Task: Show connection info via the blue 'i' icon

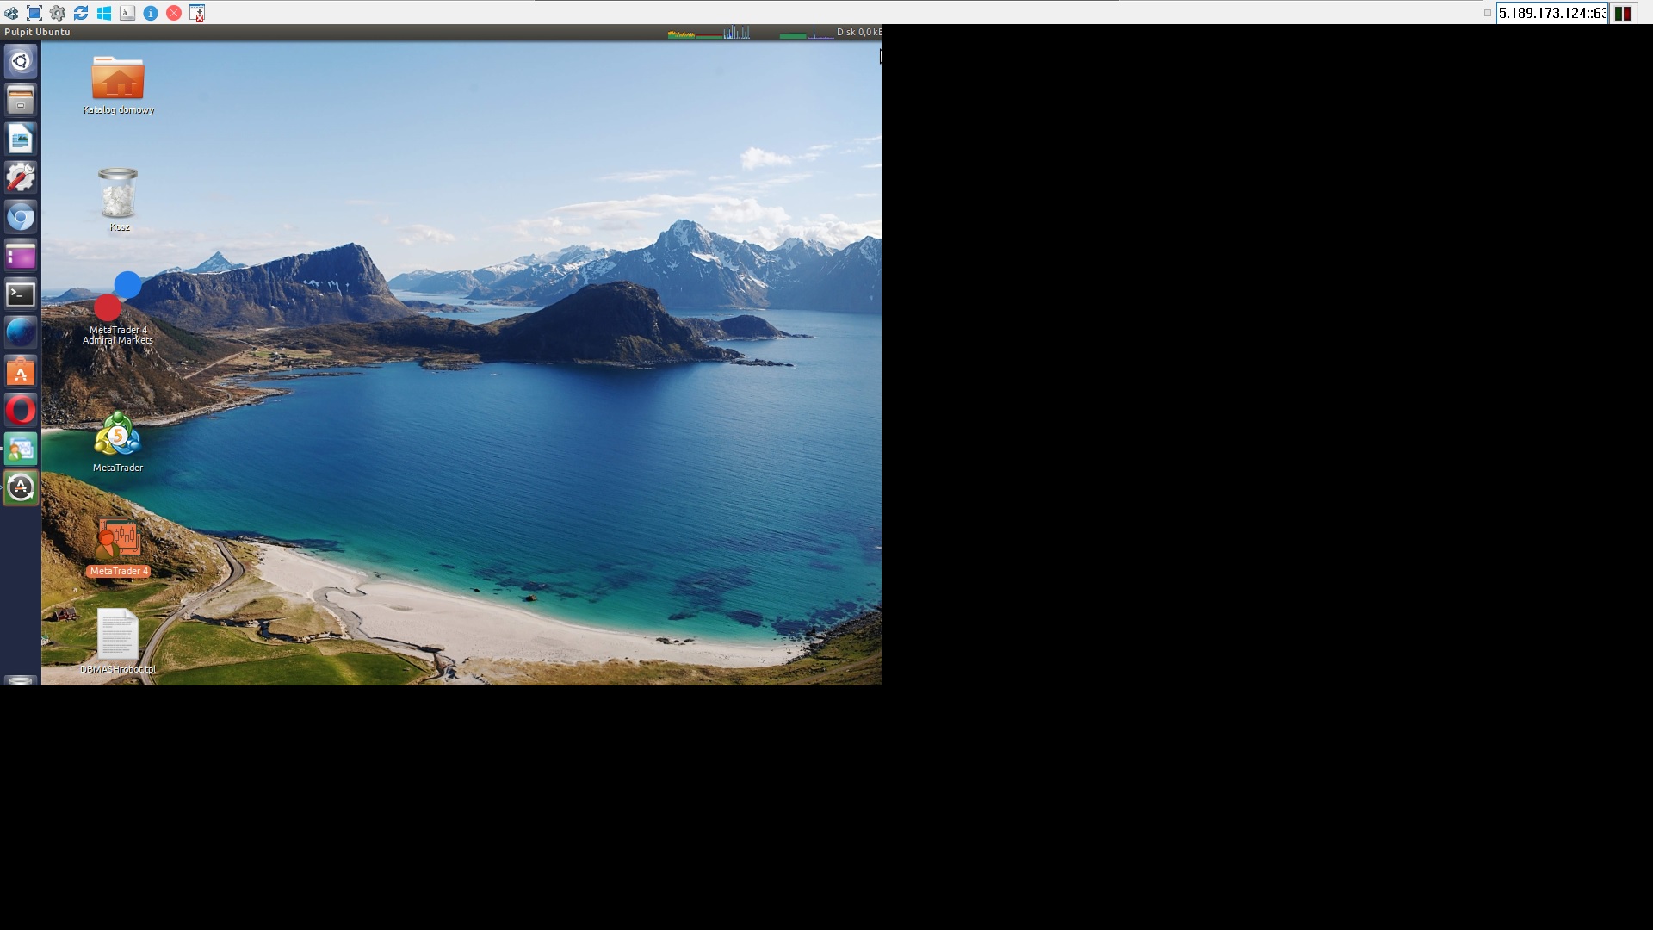Action: pyautogui.click(x=151, y=13)
